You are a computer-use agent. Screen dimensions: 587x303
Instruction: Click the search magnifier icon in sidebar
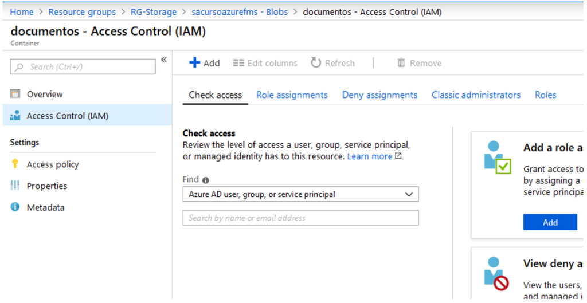(19, 67)
